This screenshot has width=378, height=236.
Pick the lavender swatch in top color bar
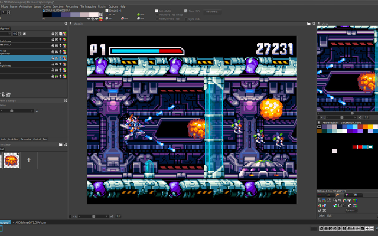[x=75, y=15]
